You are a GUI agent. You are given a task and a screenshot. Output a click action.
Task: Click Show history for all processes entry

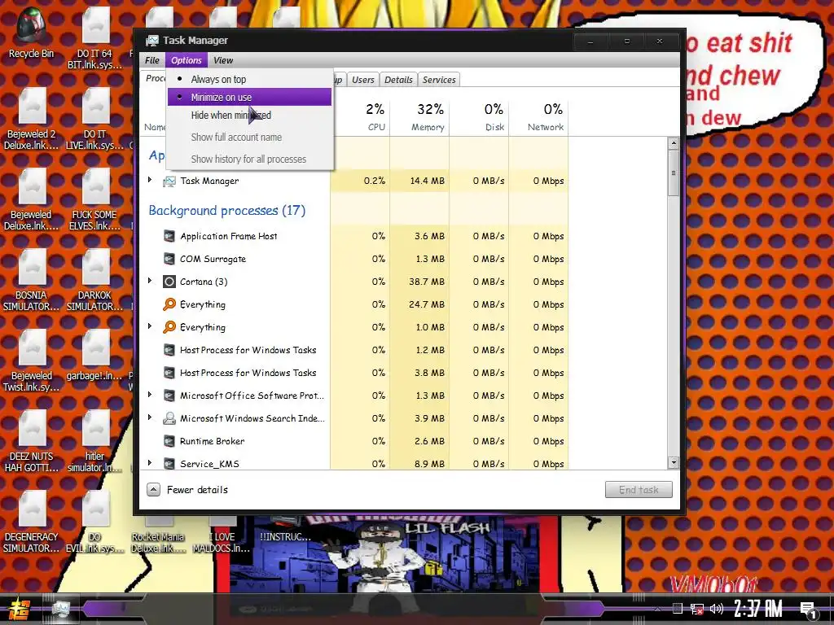tap(249, 159)
